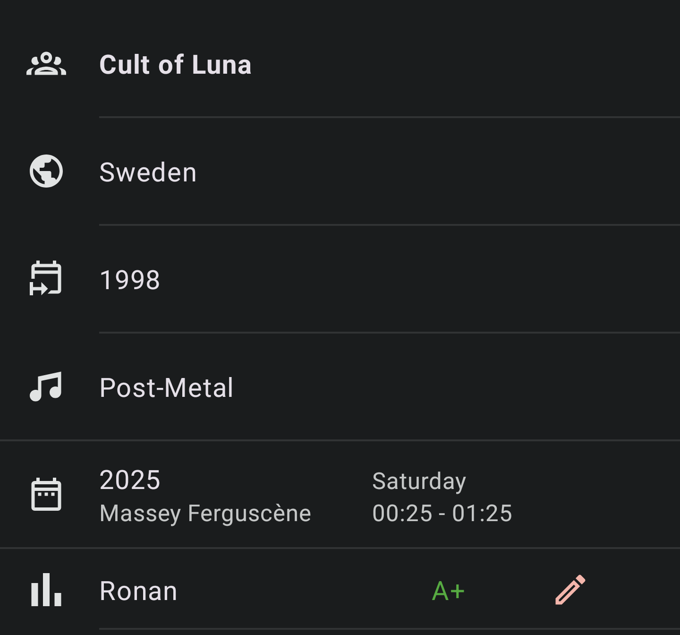Click the founding year calendar icon
This screenshot has height=635, width=680.
46,278
